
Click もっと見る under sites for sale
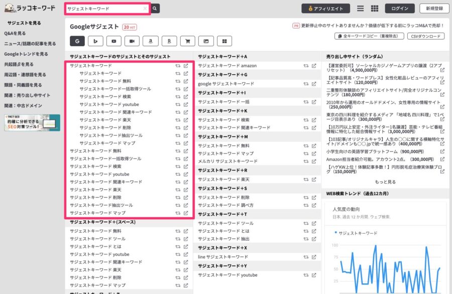pos(385,182)
